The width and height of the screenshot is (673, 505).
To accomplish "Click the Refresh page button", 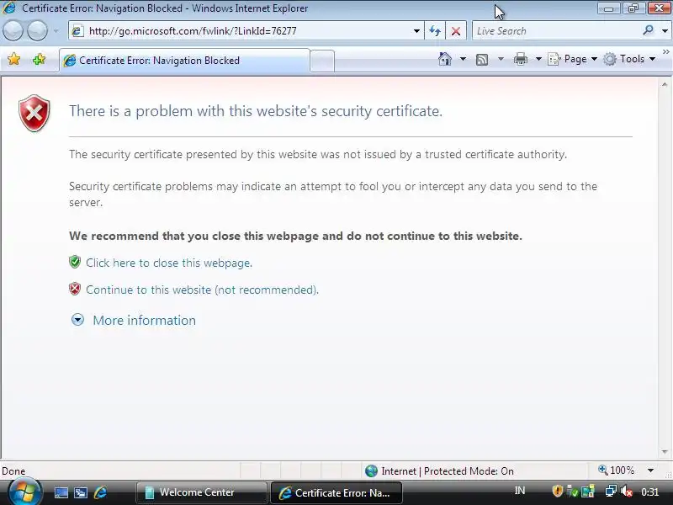I will (x=435, y=31).
